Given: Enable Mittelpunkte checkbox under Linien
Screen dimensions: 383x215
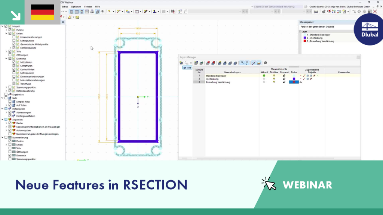Looking at the screenshot, I should 14,41.
